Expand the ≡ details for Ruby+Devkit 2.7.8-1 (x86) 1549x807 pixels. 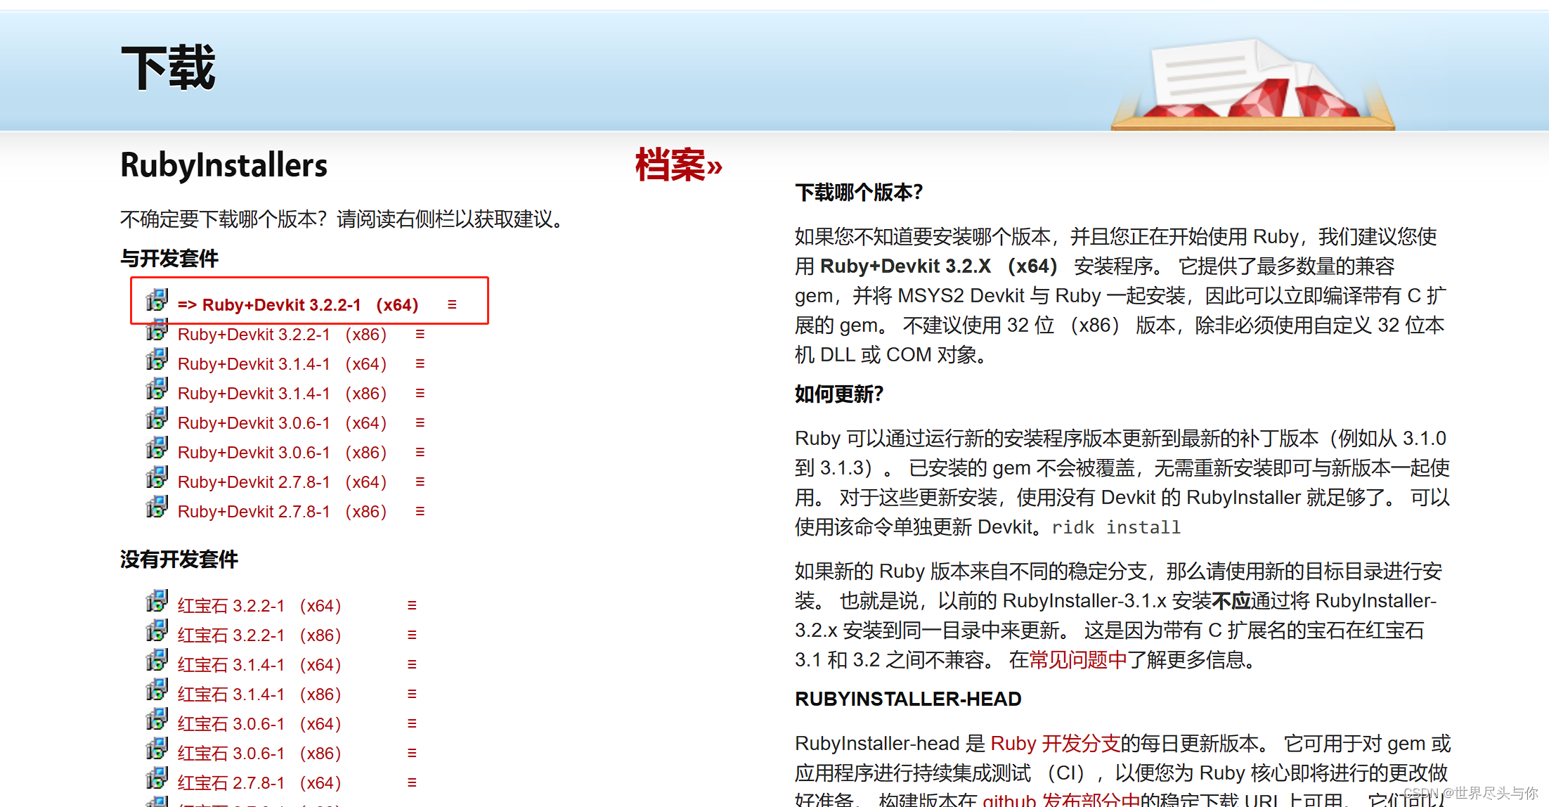(420, 511)
